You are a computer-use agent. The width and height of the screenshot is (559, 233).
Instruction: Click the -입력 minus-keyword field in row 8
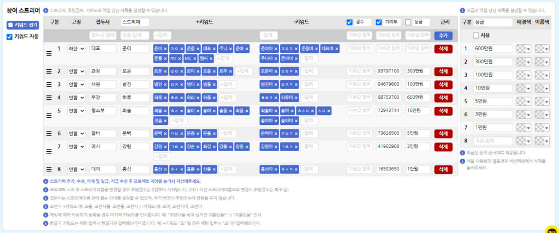pyautogui.click(x=310, y=170)
